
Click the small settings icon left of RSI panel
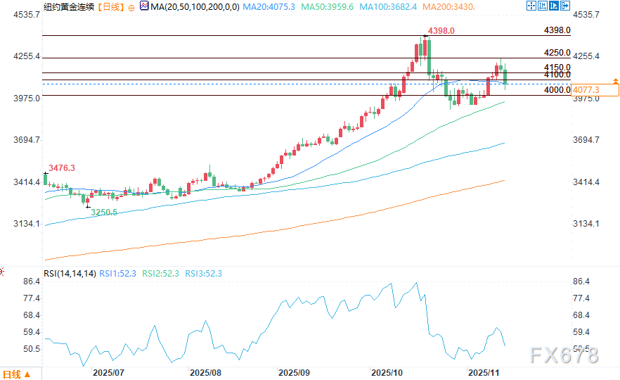2,271
